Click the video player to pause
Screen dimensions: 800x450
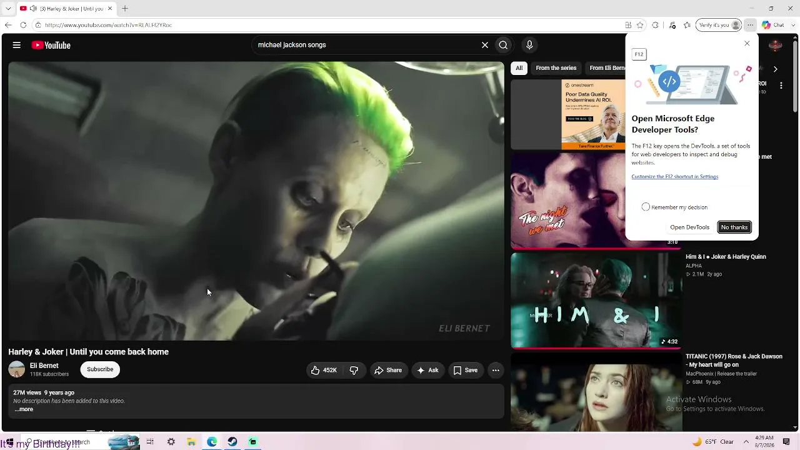pyautogui.click(x=256, y=201)
